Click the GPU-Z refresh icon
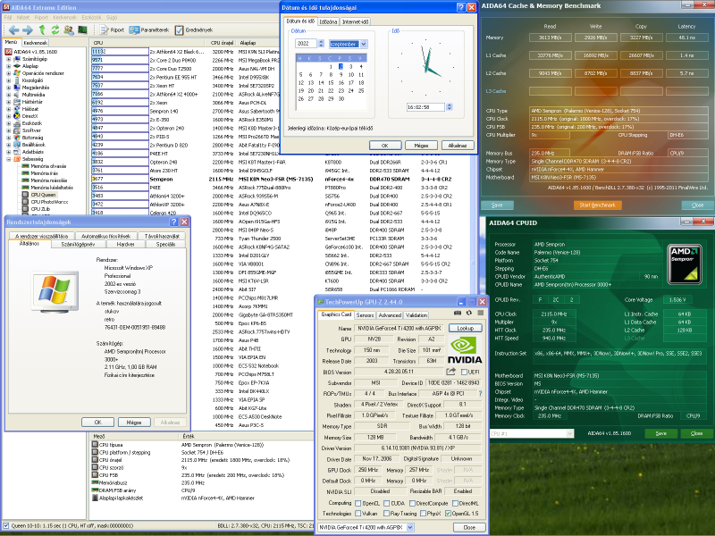This screenshot has width=715, height=536. pyautogui.click(x=468, y=314)
